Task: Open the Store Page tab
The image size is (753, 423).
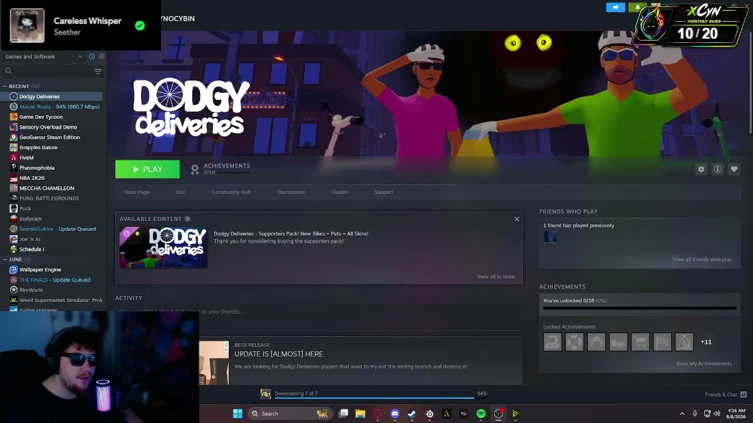Action: pyautogui.click(x=136, y=192)
